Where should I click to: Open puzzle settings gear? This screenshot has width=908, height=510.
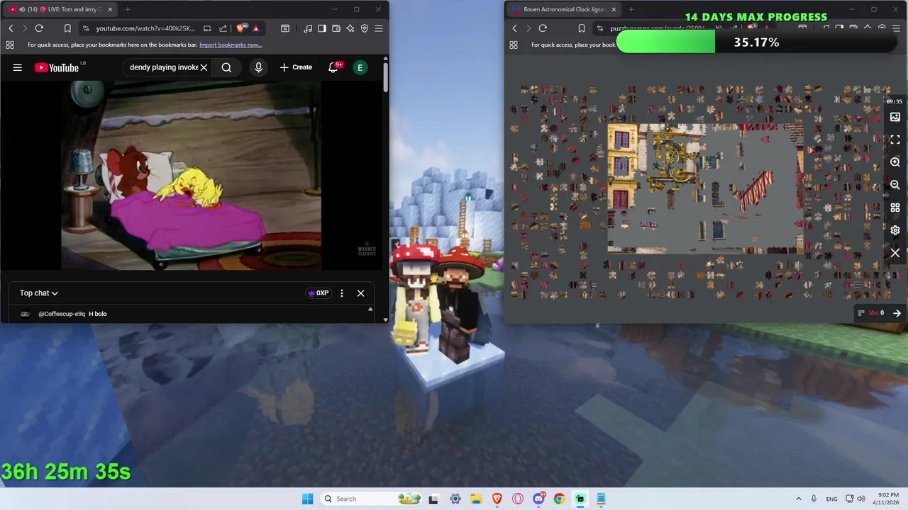coord(895,230)
